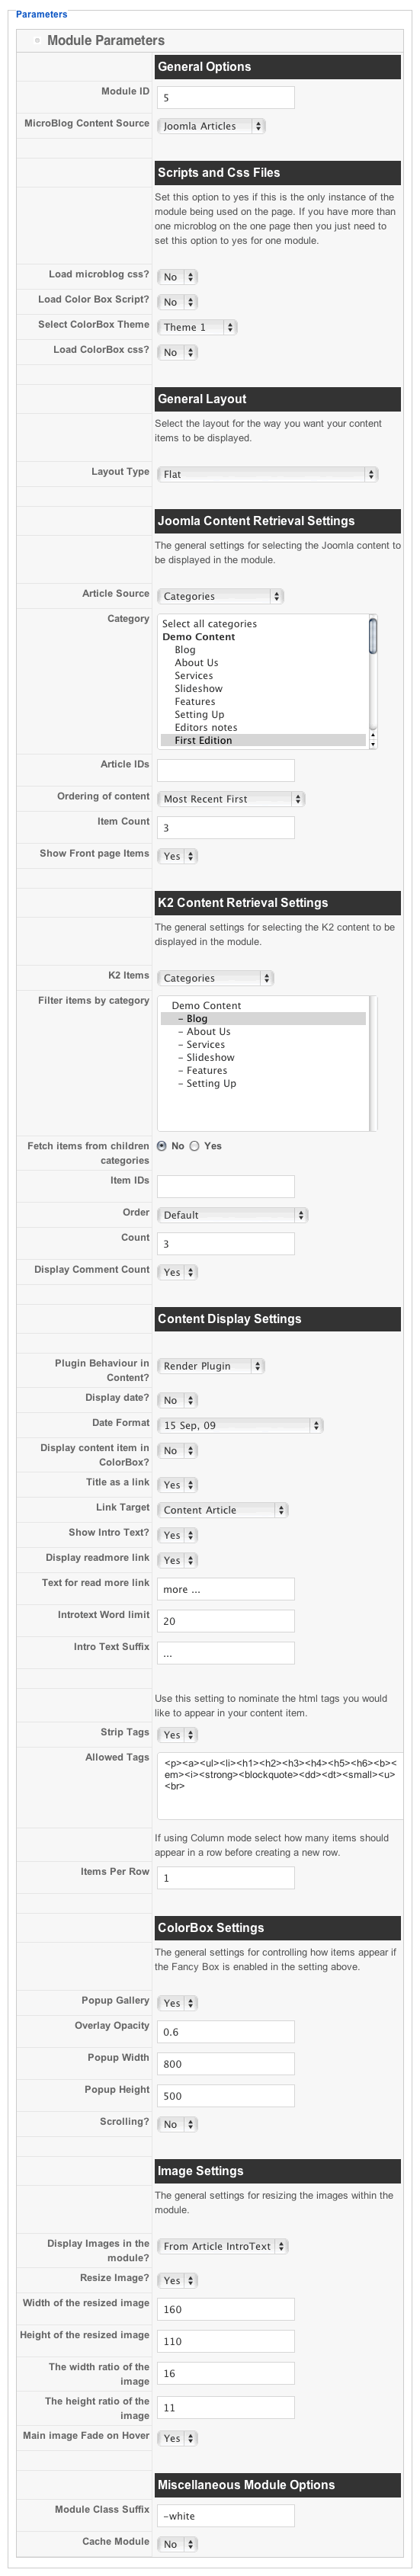Choose 'Services' in Joomla category list
420x2576 pixels.
pyautogui.click(x=193, y=676)
